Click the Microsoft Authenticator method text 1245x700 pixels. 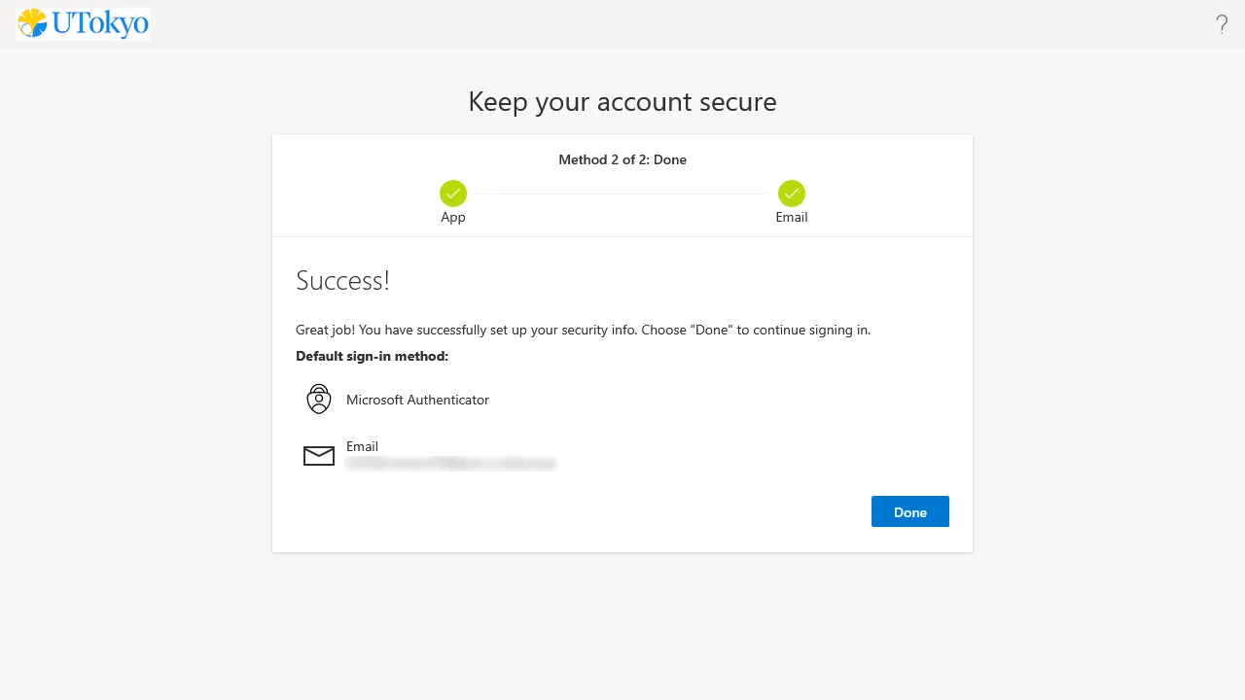pos(417,400)
